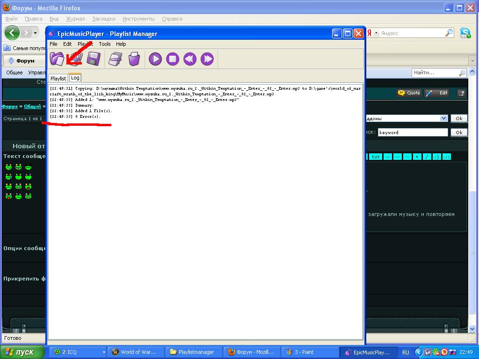
Task: Skip to next track button
Action: point(207,59)
